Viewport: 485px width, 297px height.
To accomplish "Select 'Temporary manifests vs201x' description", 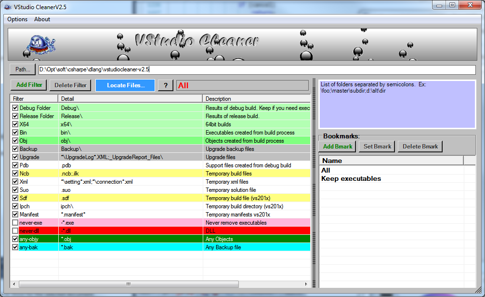I will click(x=238, y=215).
